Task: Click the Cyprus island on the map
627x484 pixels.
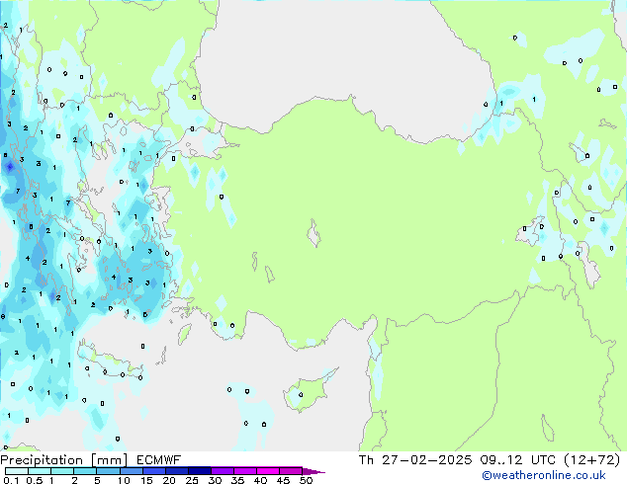Action: [x=308, y=392]
